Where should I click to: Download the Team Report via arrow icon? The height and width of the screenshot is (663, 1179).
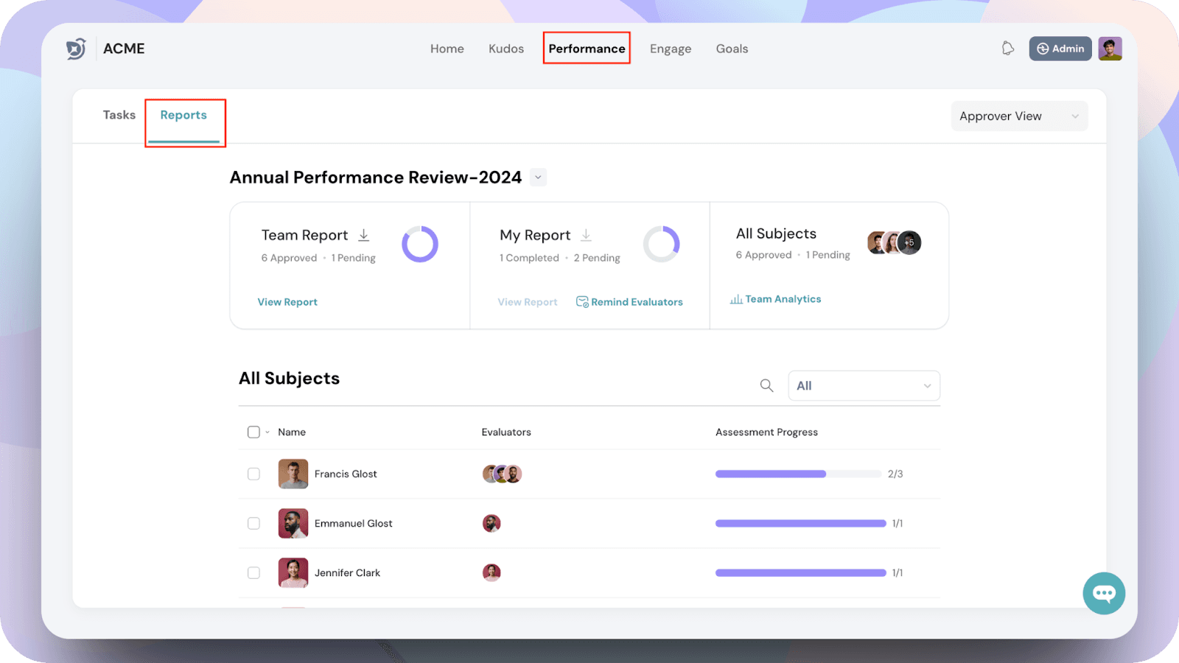[364, 235]
